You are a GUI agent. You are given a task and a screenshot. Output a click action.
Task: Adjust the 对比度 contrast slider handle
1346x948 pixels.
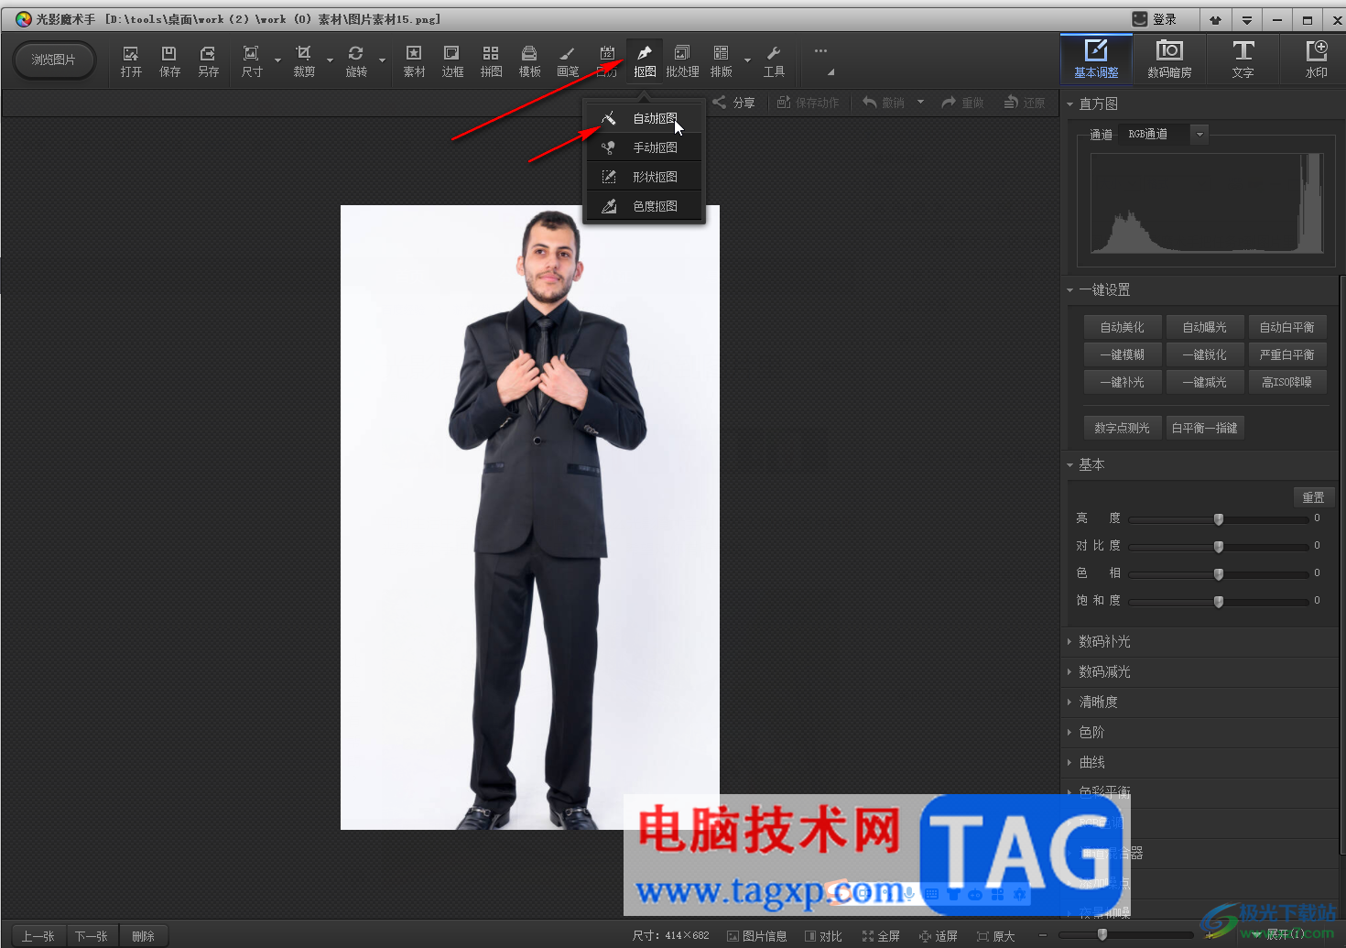pos(1219,547)
